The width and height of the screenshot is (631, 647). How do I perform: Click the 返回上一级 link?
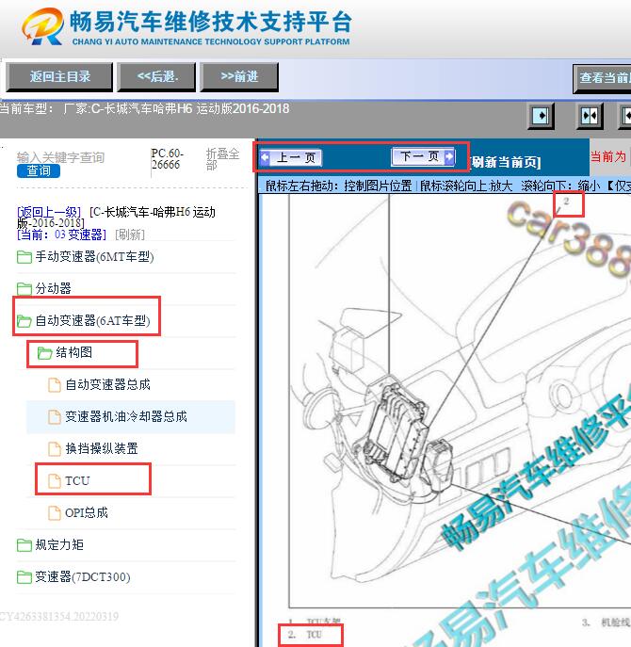pyautogui.click(x=49, y=212)
